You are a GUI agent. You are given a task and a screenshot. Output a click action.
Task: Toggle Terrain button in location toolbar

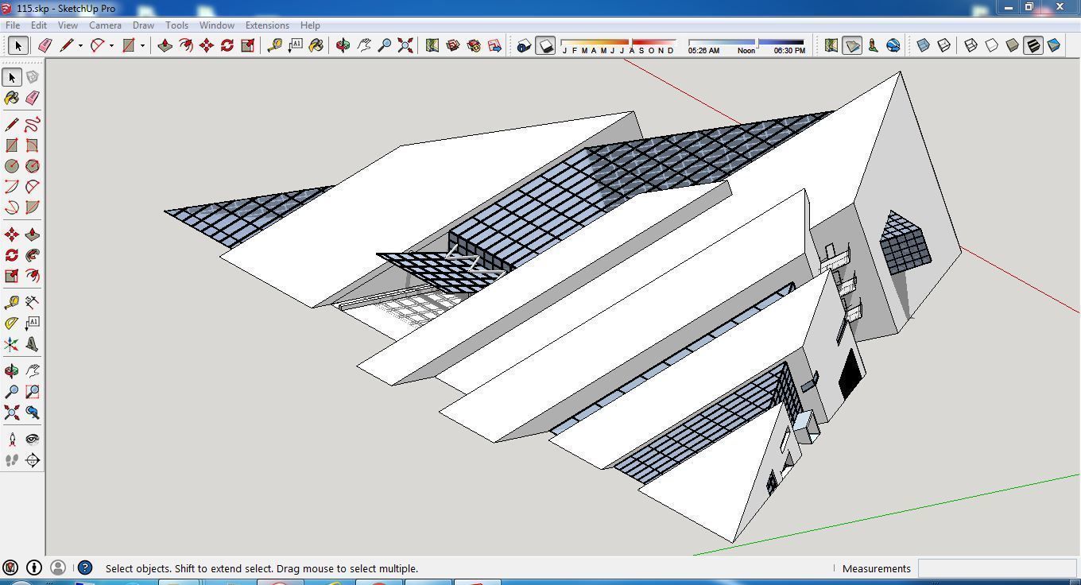851,45
